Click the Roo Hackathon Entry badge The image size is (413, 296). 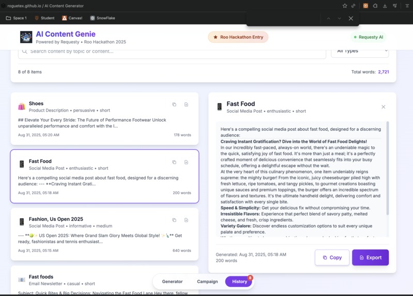238,37
